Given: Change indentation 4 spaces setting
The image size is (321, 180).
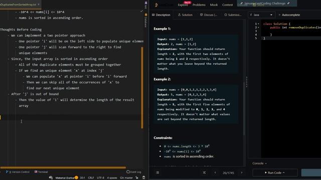Looking at the screenshot, I should point(112,178).
